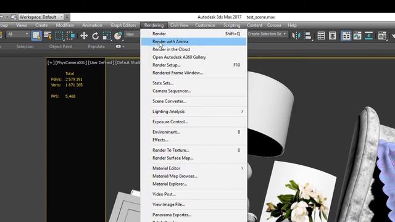
Task: Toggle the Ribbon display icon
Action: point(346,36)
